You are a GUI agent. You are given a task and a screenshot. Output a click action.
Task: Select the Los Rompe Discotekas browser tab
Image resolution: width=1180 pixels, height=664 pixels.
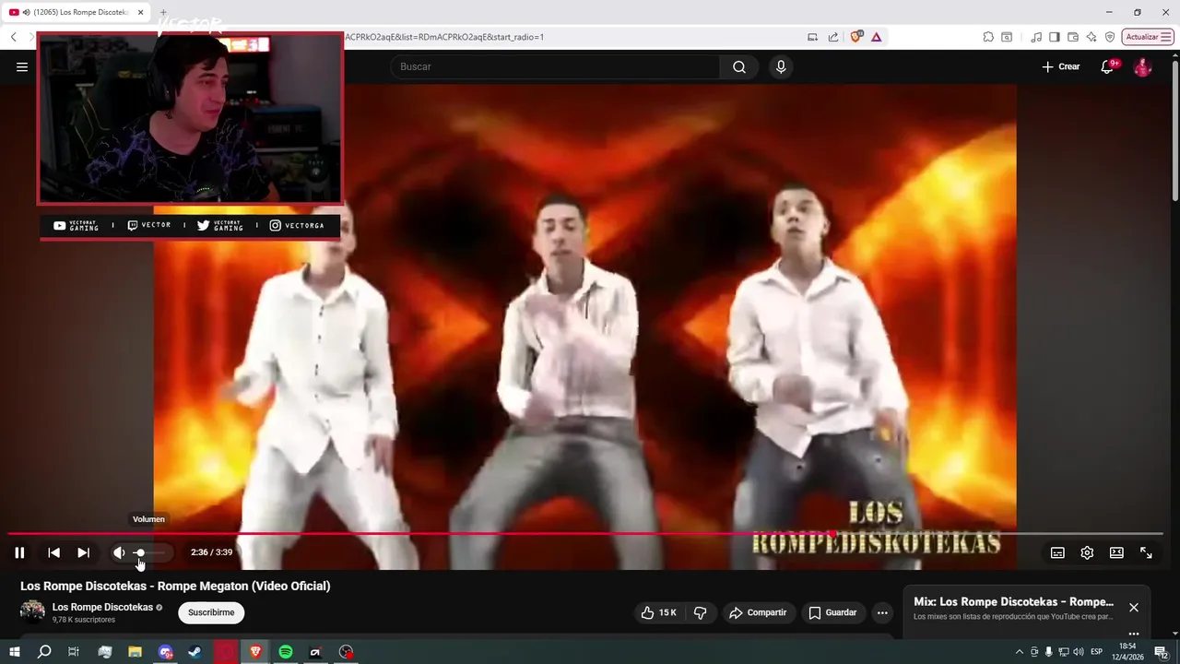coord(76,12)
